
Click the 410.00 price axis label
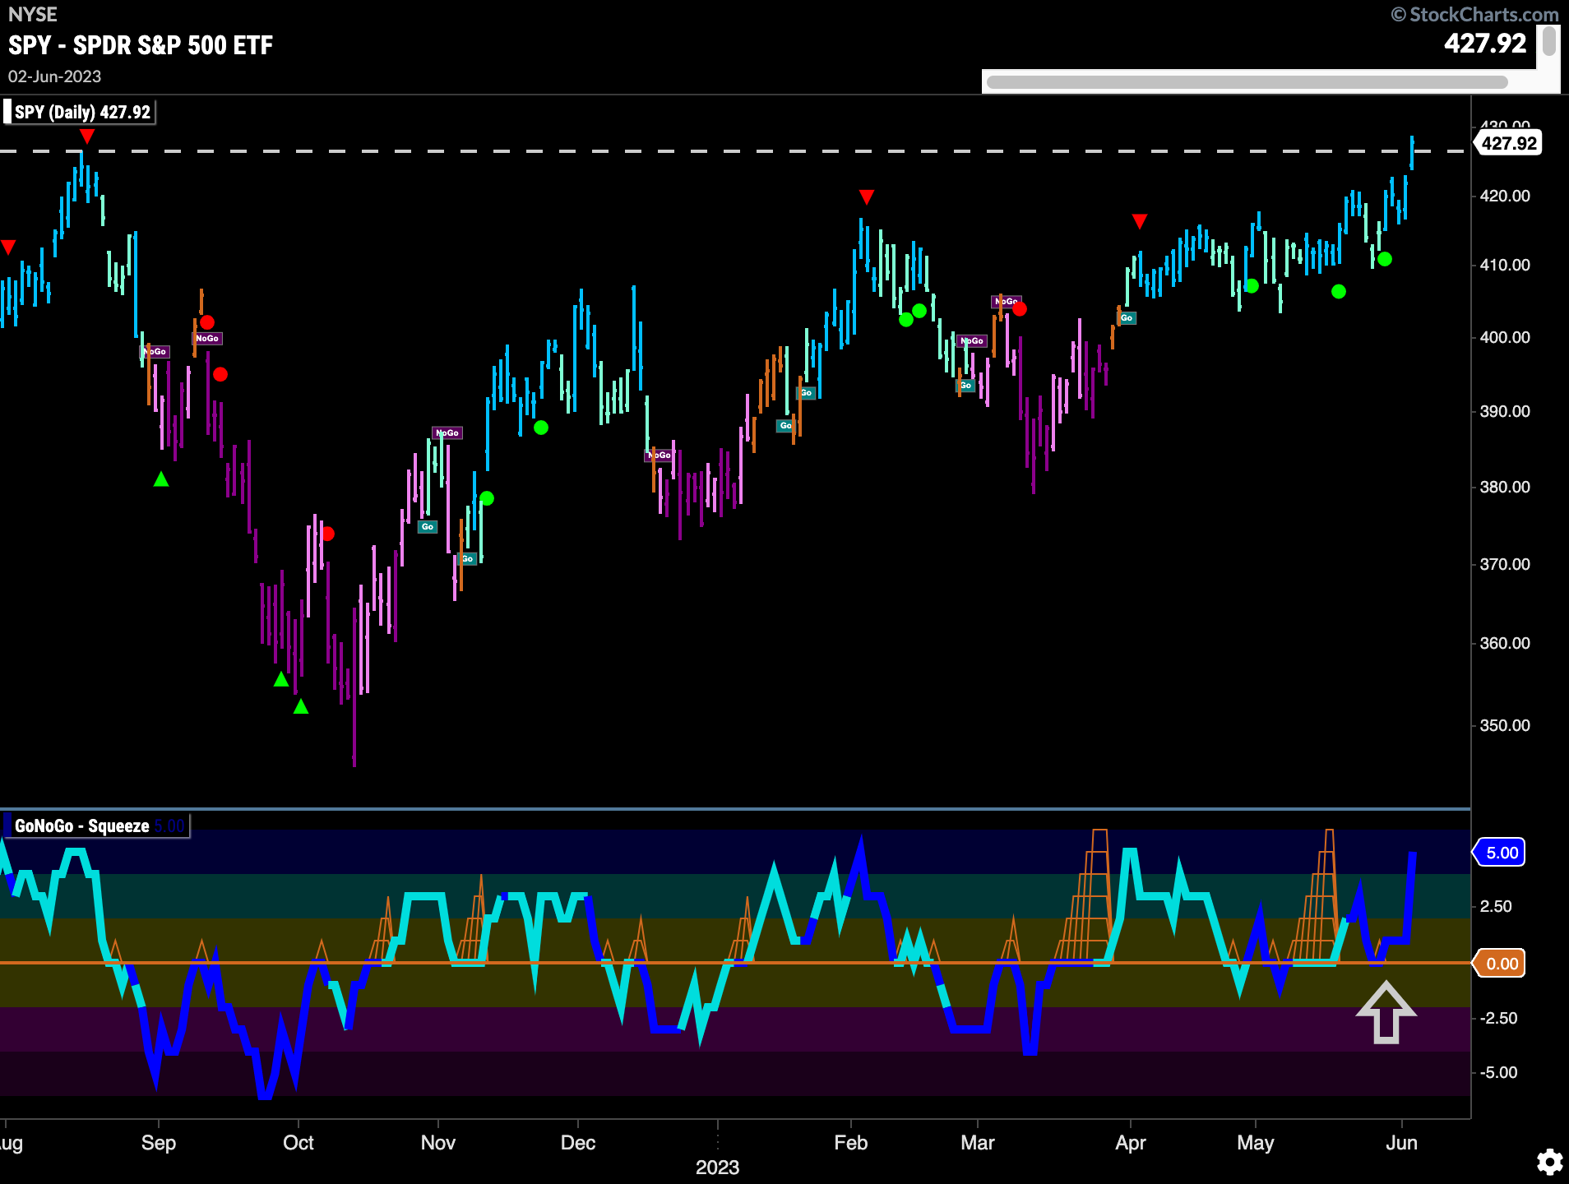coord(1504,265)
